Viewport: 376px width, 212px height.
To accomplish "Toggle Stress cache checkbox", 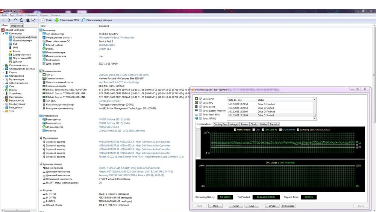I will coord(201,107).
